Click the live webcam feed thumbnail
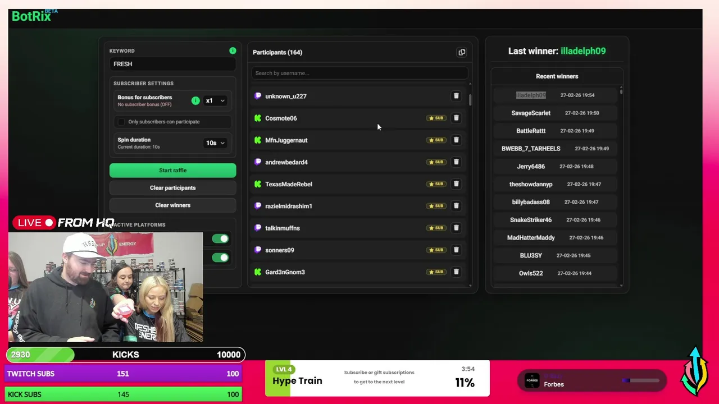This screenshot has height=404, width=719. pos(106,287)
